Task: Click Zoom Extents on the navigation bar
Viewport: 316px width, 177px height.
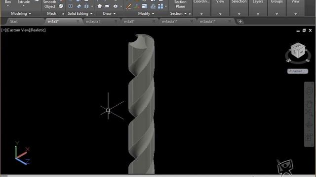Action: tap(309, 112)
